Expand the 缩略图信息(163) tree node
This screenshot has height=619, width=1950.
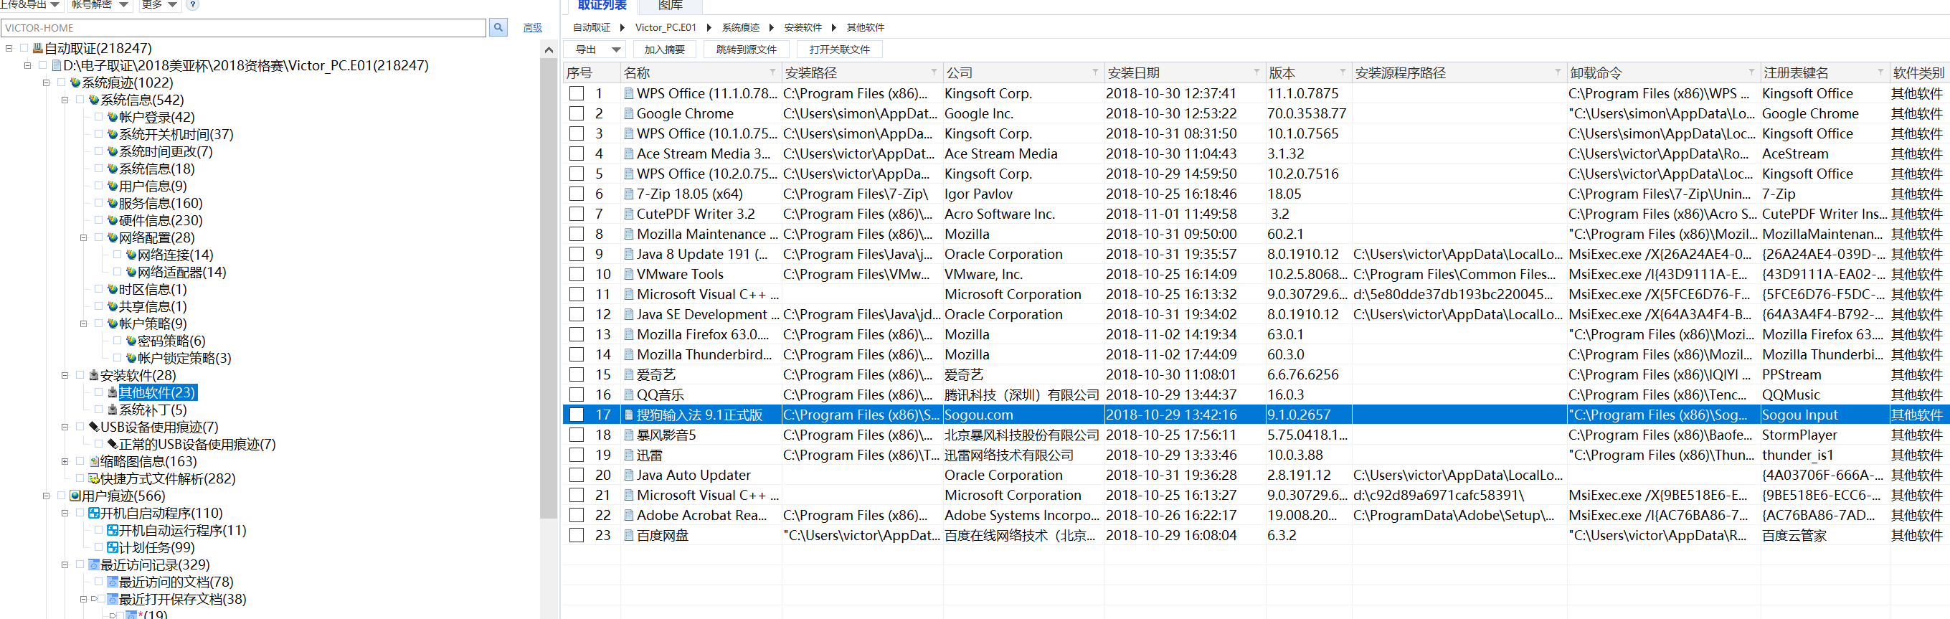point(65,462)
